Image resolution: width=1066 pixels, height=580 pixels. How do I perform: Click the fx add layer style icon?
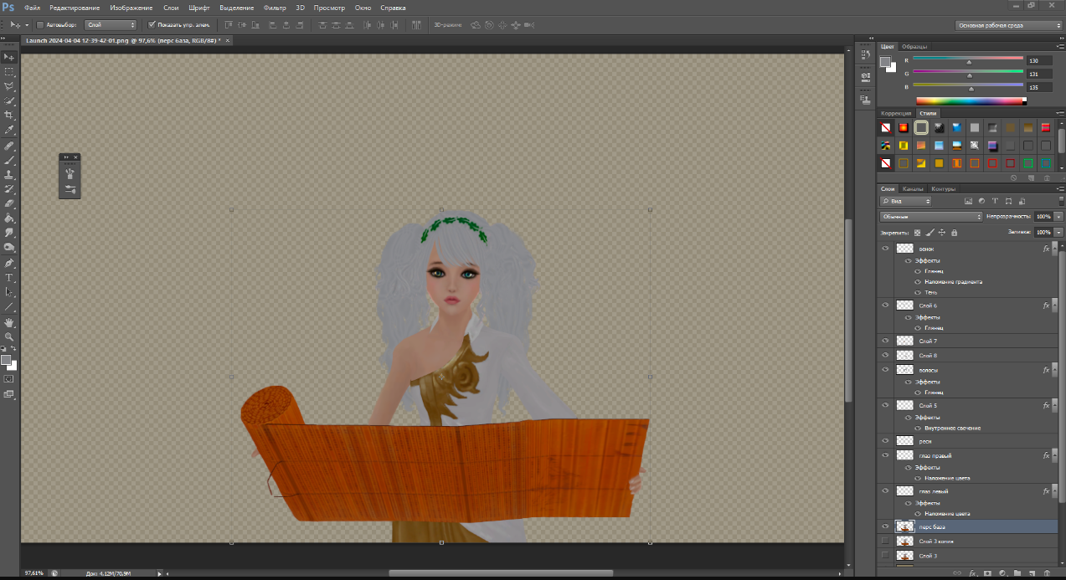pos(973,573)
